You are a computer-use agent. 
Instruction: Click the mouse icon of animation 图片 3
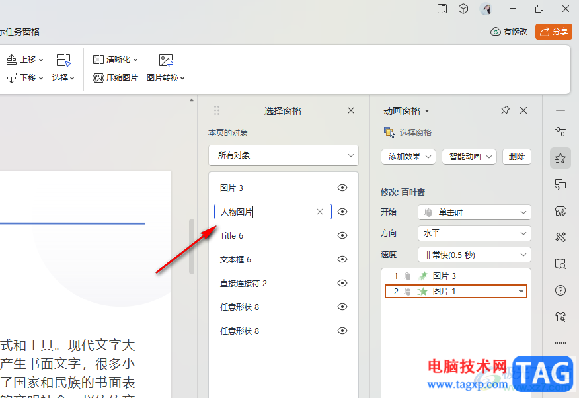(407, 276)
